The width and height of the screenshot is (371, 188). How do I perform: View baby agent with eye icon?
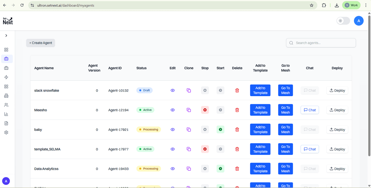[173, 130]
